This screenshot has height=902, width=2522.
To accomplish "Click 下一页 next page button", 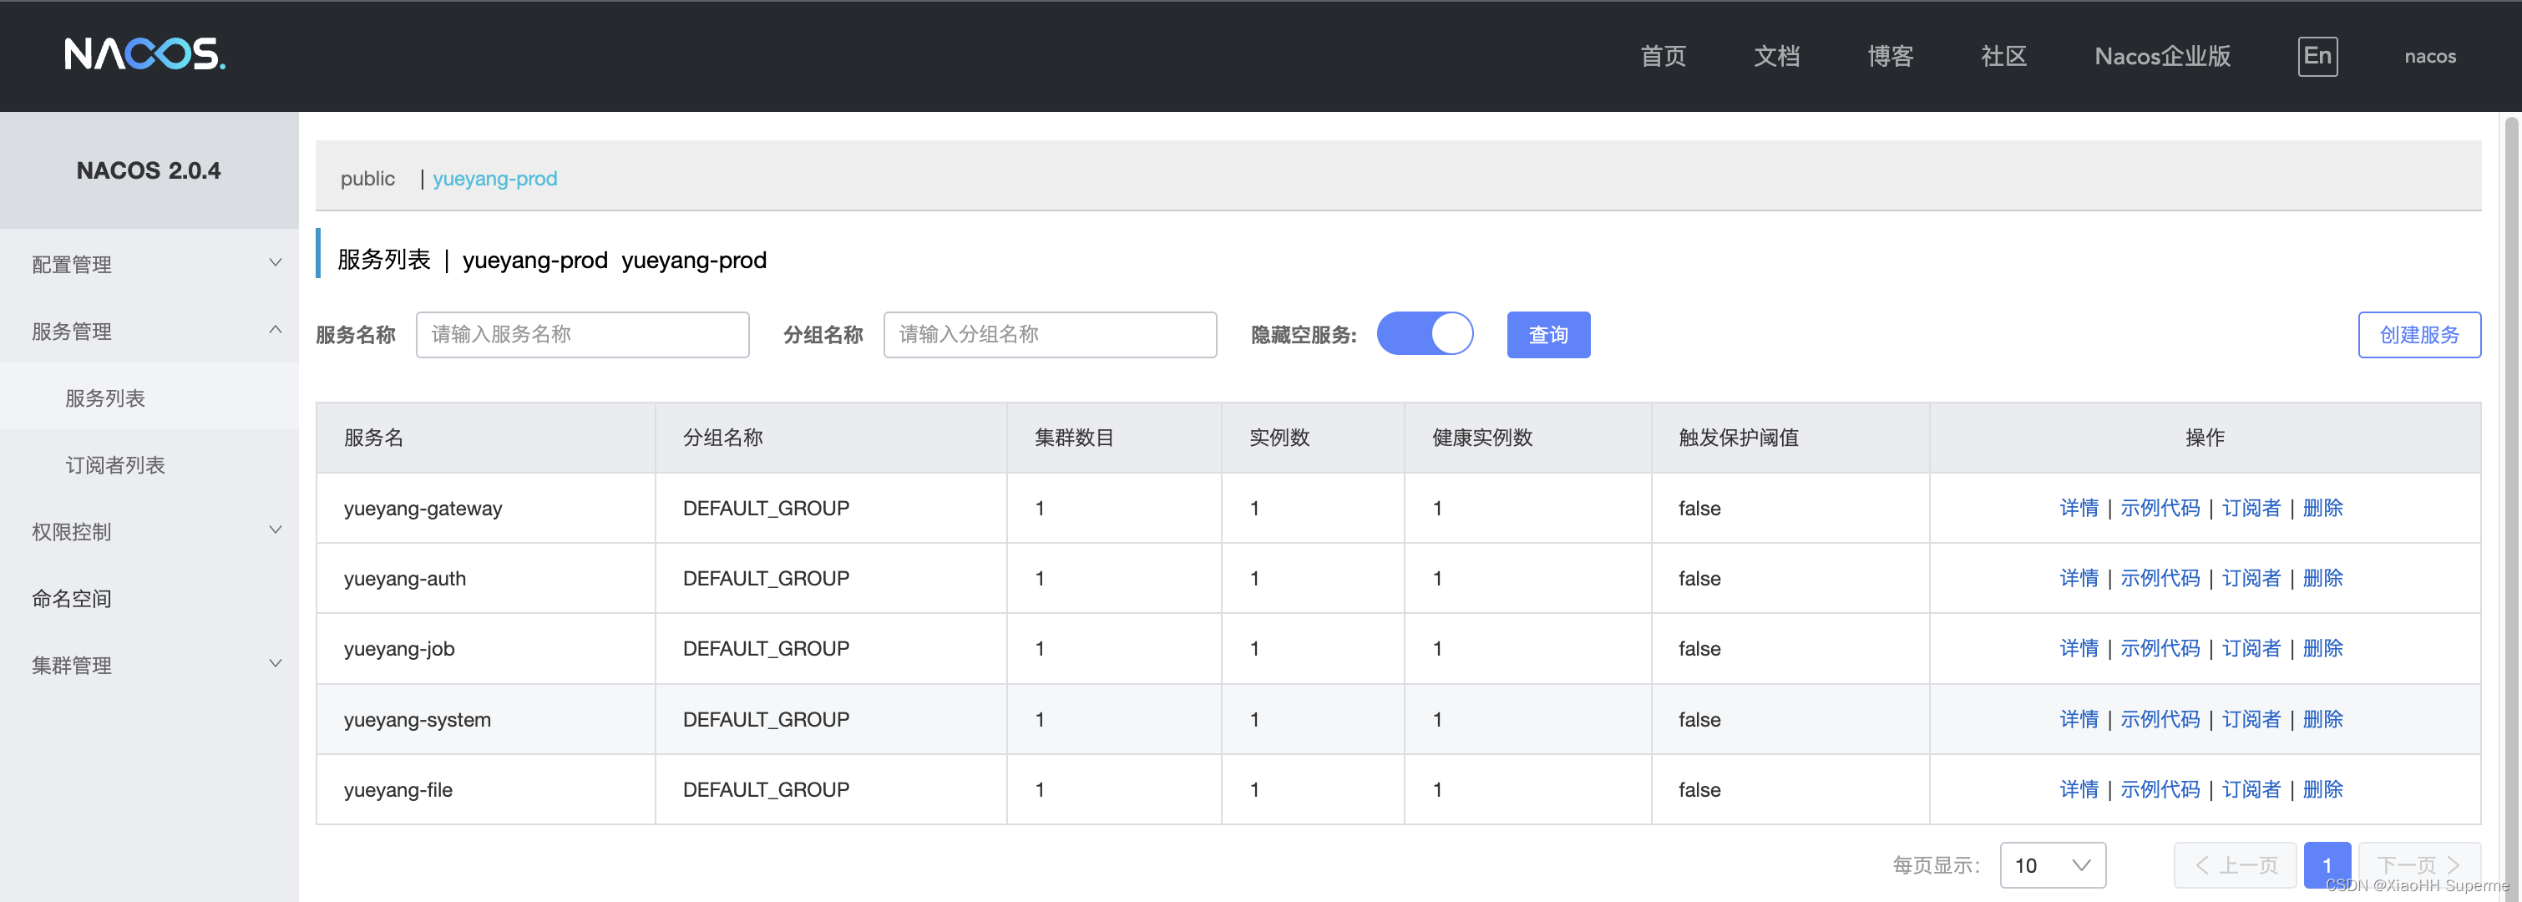I will tap(2418, 864).
